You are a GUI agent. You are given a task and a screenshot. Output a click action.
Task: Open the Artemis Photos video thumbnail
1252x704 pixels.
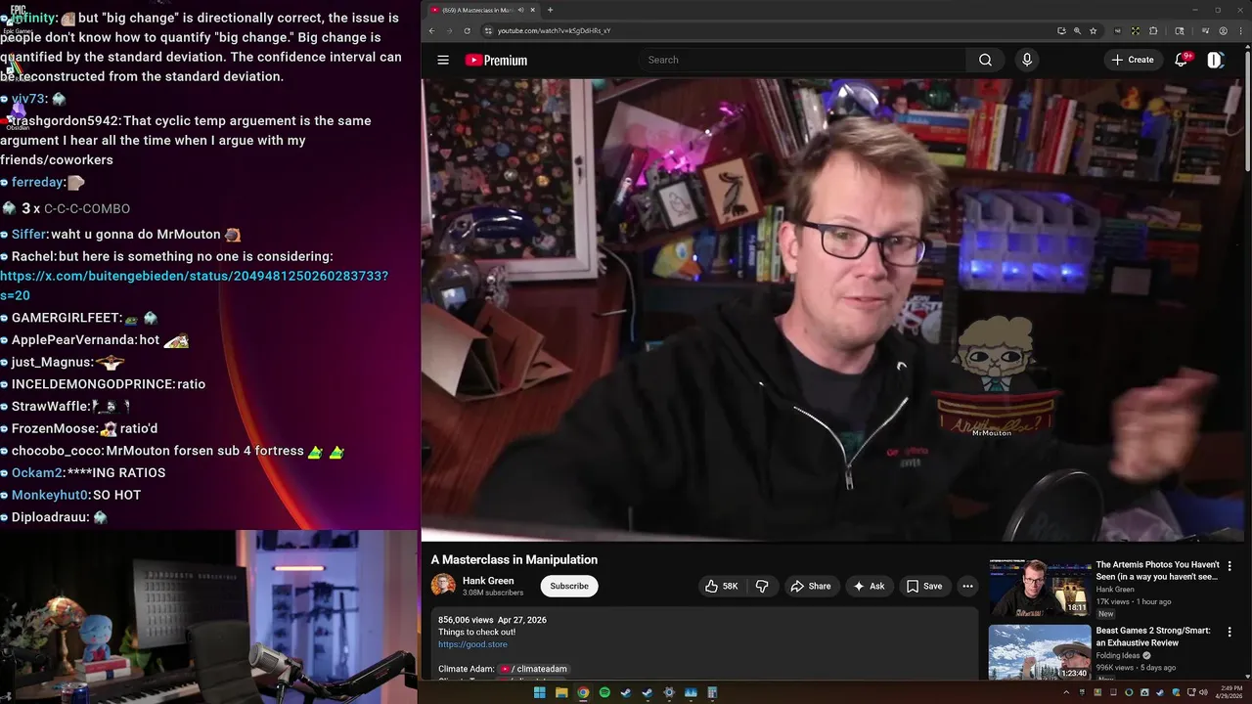pos(1040,587)
